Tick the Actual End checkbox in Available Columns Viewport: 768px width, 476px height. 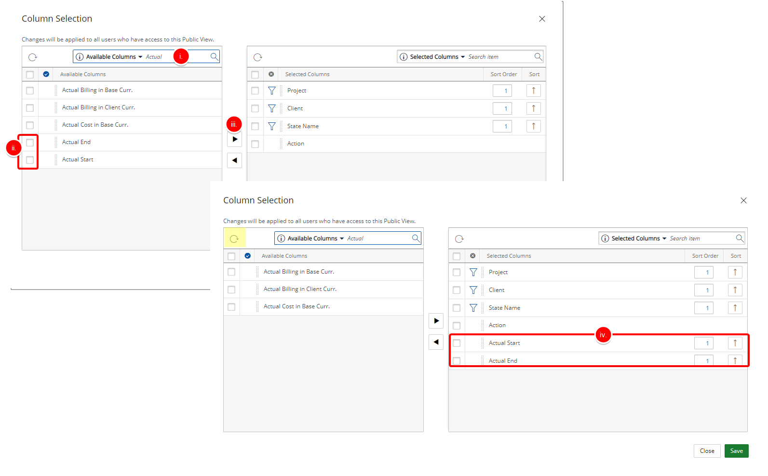click(30, 143)
